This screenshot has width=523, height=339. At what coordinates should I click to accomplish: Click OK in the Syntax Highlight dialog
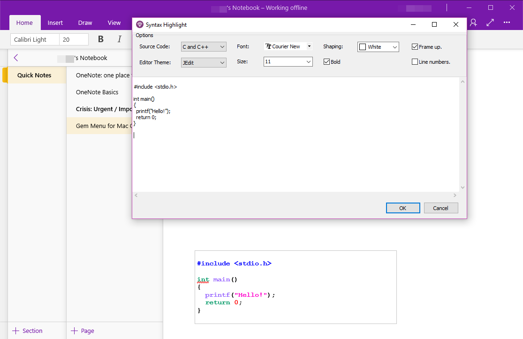pyautogui.click(x=403, y=208)
